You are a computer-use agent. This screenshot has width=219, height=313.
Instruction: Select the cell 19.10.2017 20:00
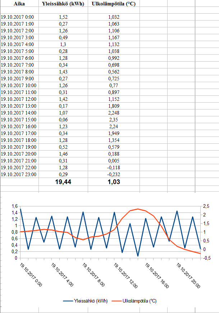coord(19,154)
